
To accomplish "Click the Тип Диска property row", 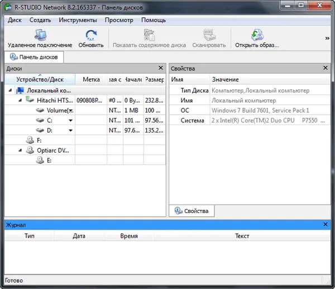I will click(x=250, y=91).
